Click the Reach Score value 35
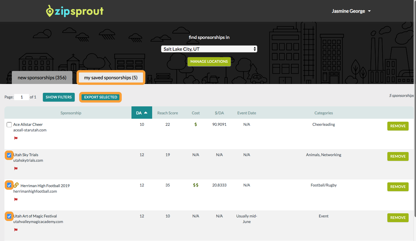The height and width of the screenshot is (241, 416). tap(168, 185)
